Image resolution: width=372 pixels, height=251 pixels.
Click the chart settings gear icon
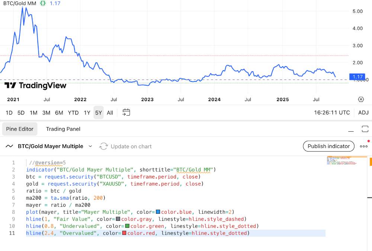(x=360, y=99)
